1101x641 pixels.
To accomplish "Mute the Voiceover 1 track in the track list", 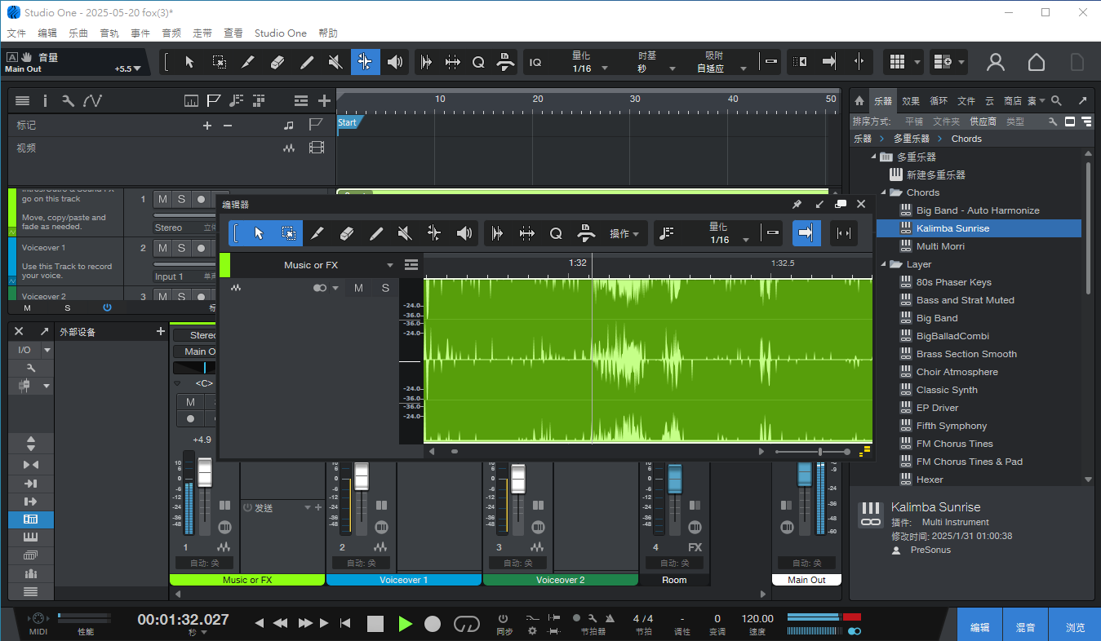I will (x=163, y=248).
